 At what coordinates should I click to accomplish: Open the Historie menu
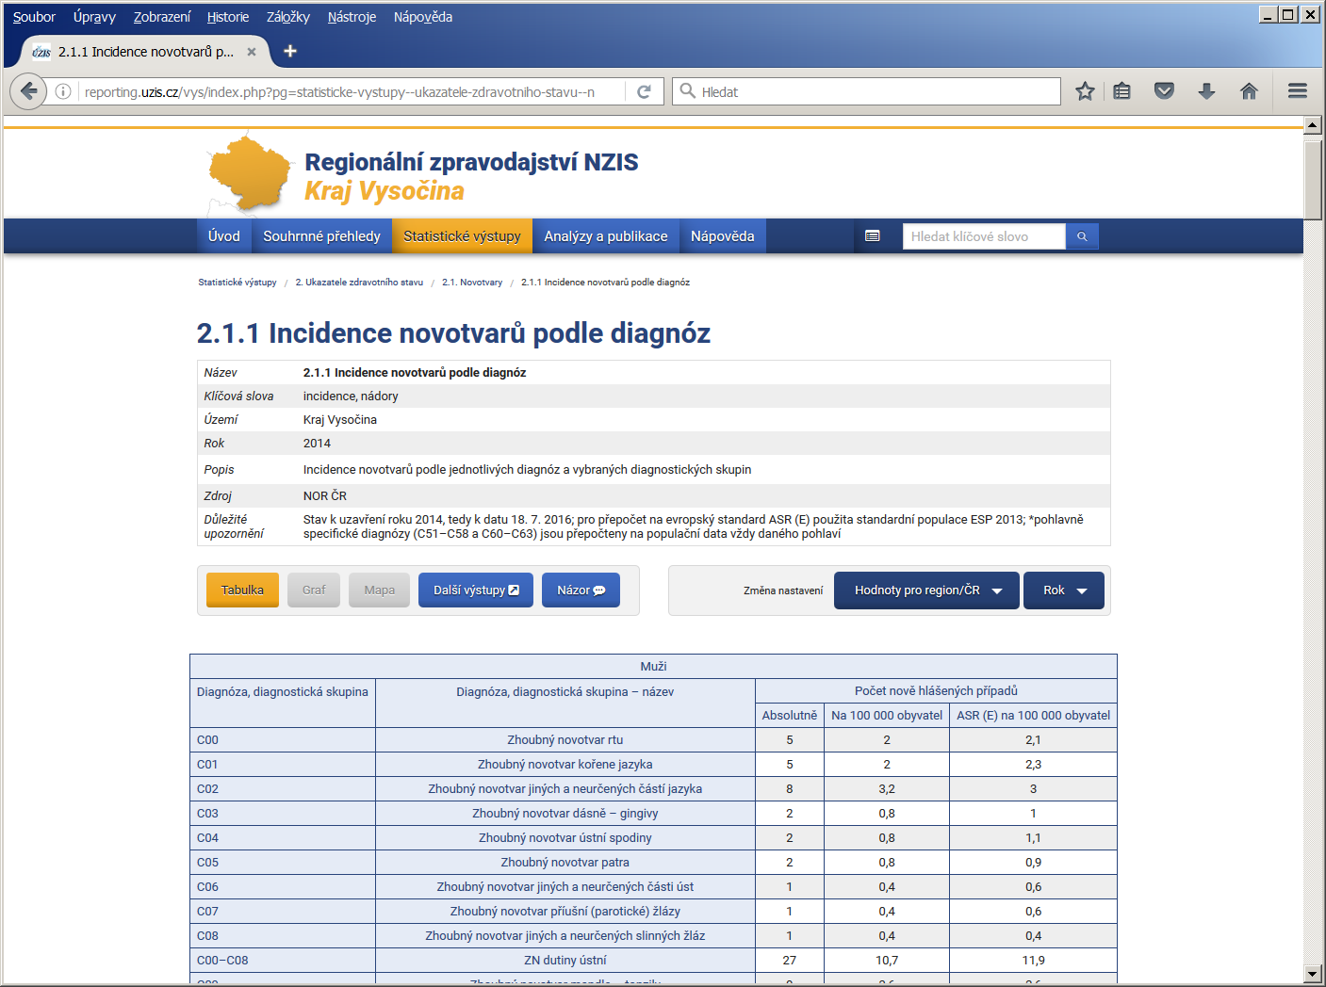pos(228,17)
